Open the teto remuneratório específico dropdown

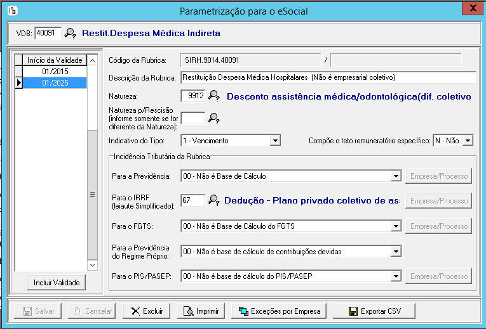point(468,141)
